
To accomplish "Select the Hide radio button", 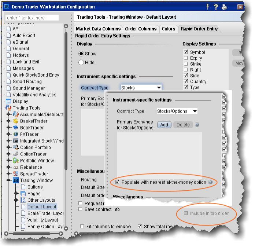I will pos(81,62).
